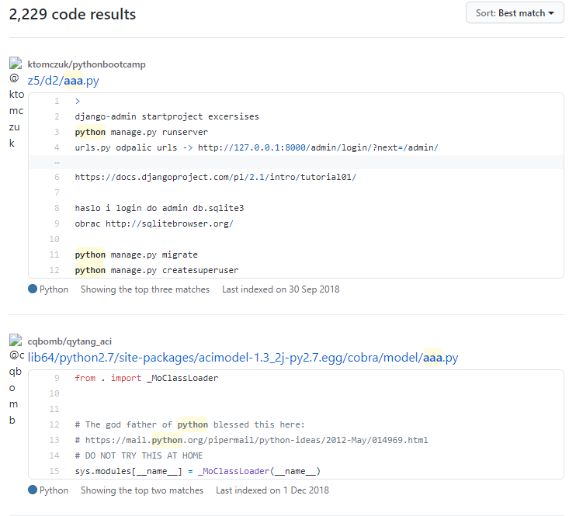Expand hidden lines ellipsis row
The height and width of the screenshot is (516, 569).
coord(296,162)
